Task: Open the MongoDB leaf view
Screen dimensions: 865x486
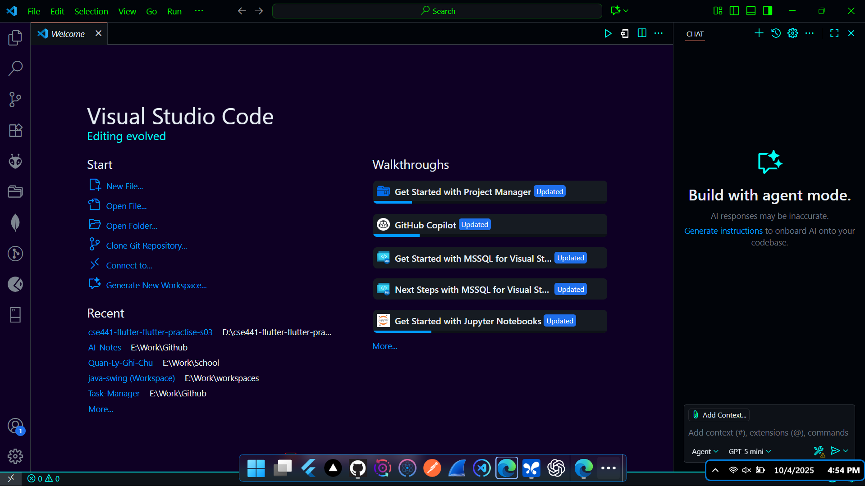Action: pos(15,223)
